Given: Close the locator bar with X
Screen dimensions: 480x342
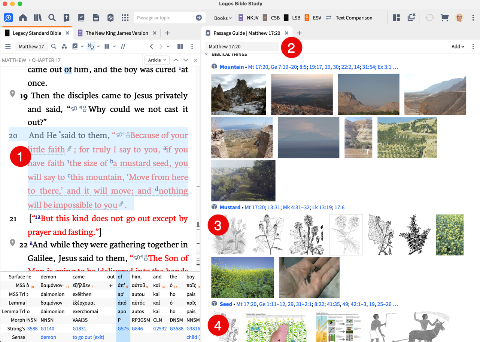Looking at the screenshot, I should pyautogui.click(x=195, y=60).
